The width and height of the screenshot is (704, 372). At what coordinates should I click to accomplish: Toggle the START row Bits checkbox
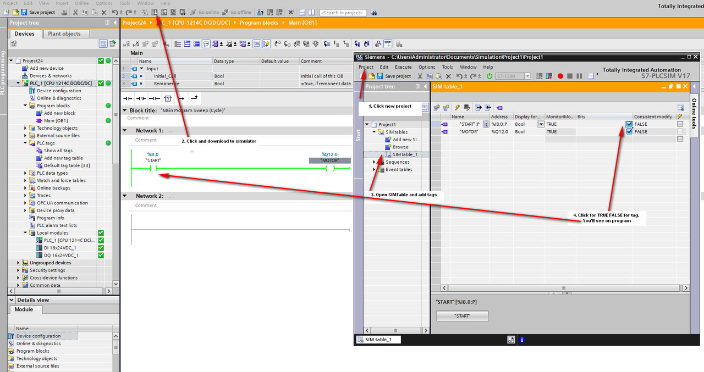pos(629,124)
